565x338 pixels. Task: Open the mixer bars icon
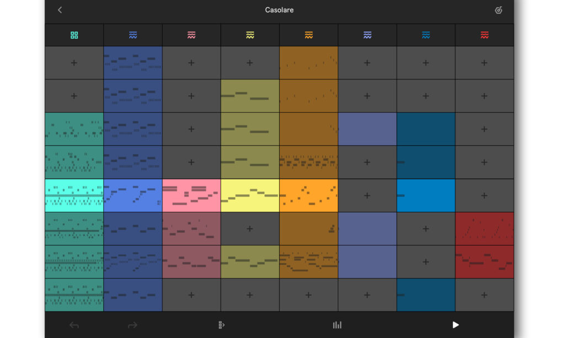[337, 325]
